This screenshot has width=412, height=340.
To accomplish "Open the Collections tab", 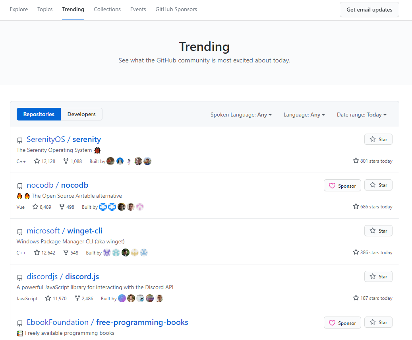I will pyautogui.click(x=107, y=9).
